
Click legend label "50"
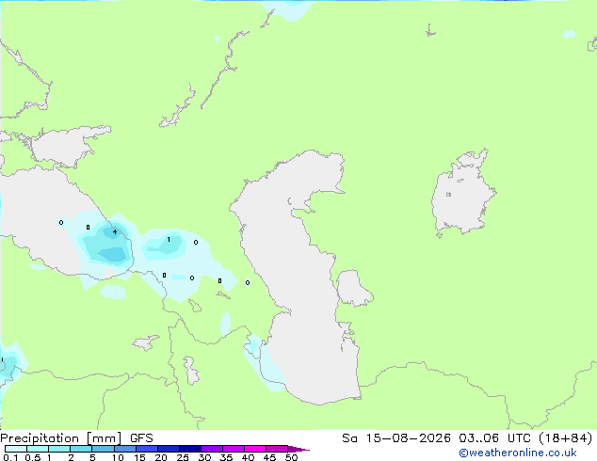point(291,457)
